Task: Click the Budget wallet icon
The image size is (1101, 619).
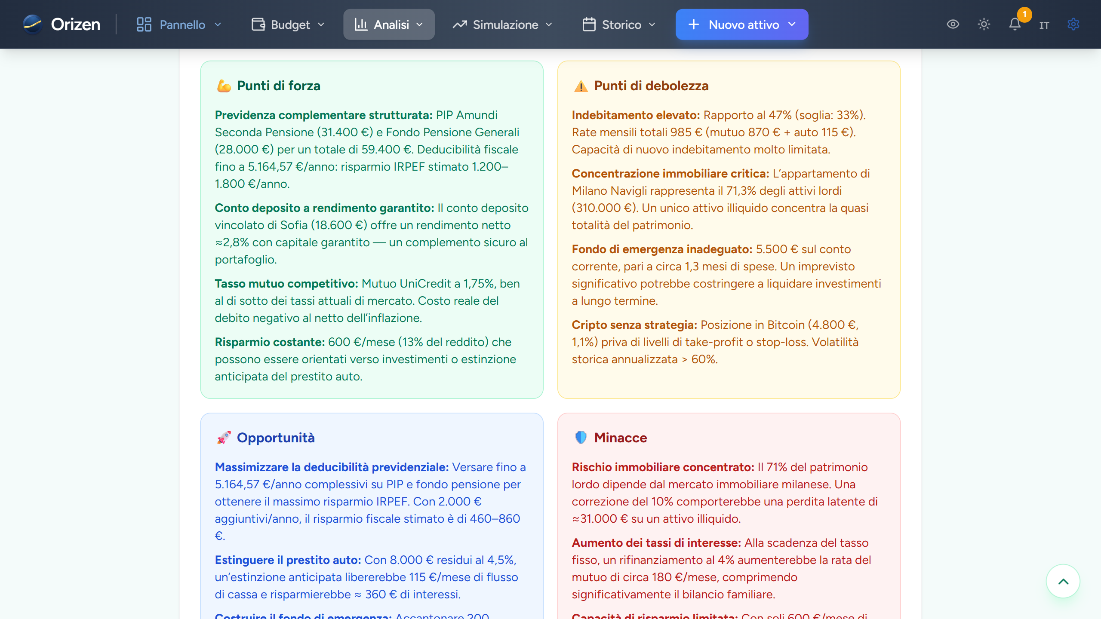Action: [258, 25]
